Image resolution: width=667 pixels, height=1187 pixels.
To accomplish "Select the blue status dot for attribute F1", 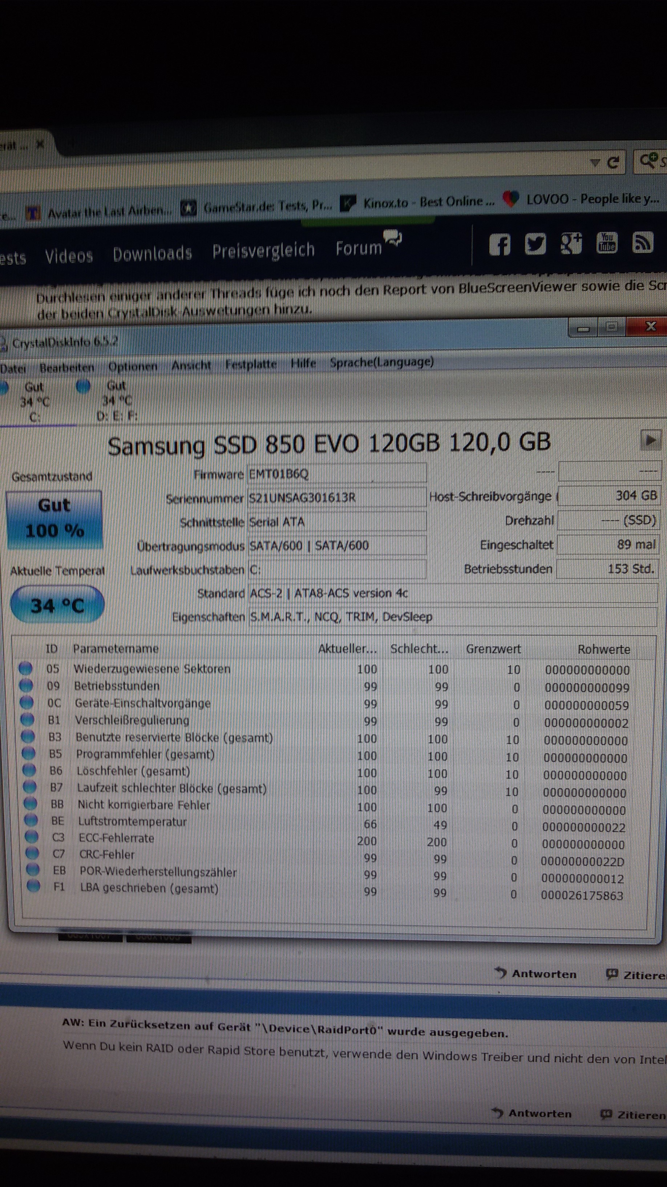I will (33, 886).
